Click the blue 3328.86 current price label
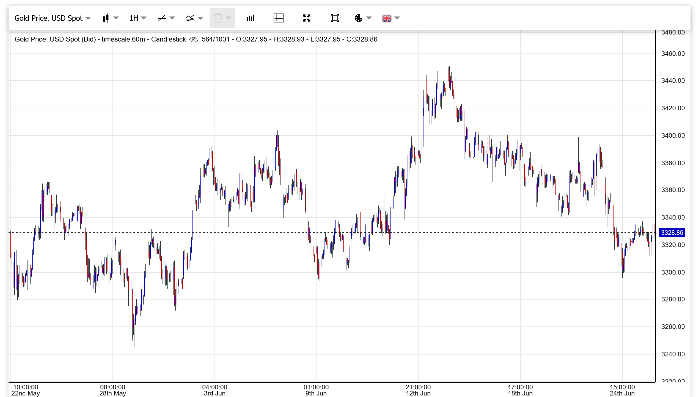Screen dimensions: 696x397 (x=672, y=233)
